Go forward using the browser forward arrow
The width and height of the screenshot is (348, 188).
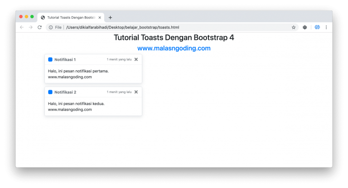click(31, 27)
